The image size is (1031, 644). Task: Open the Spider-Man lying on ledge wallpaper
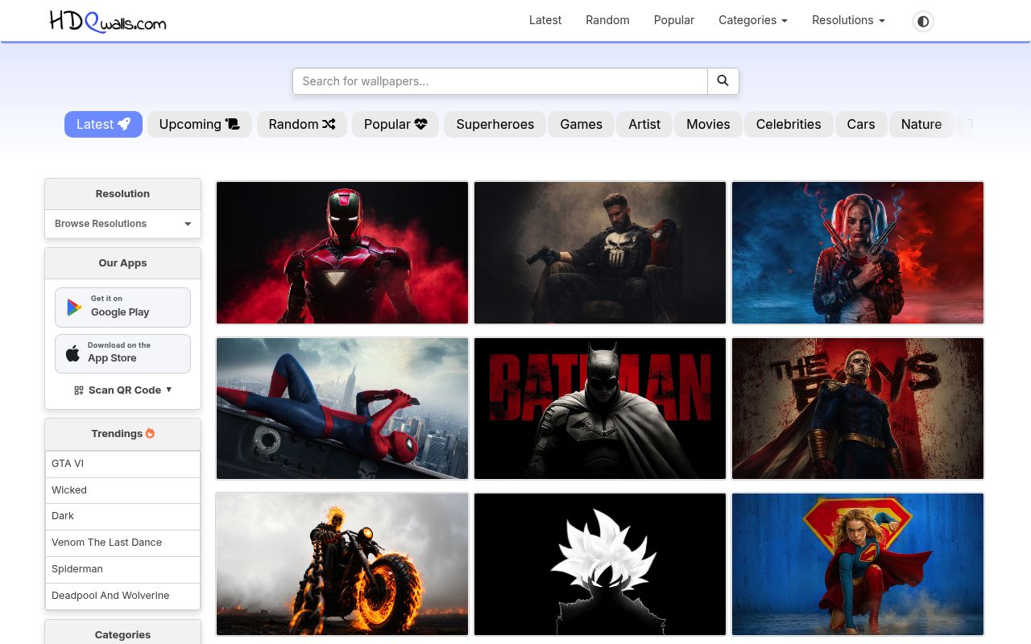click(x=342, y=408)
